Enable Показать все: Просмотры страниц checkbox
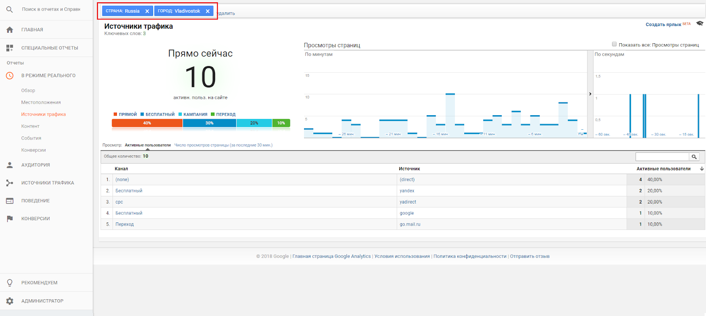The image size is (706, 316). pyautogui.click(x=614, y=44)
